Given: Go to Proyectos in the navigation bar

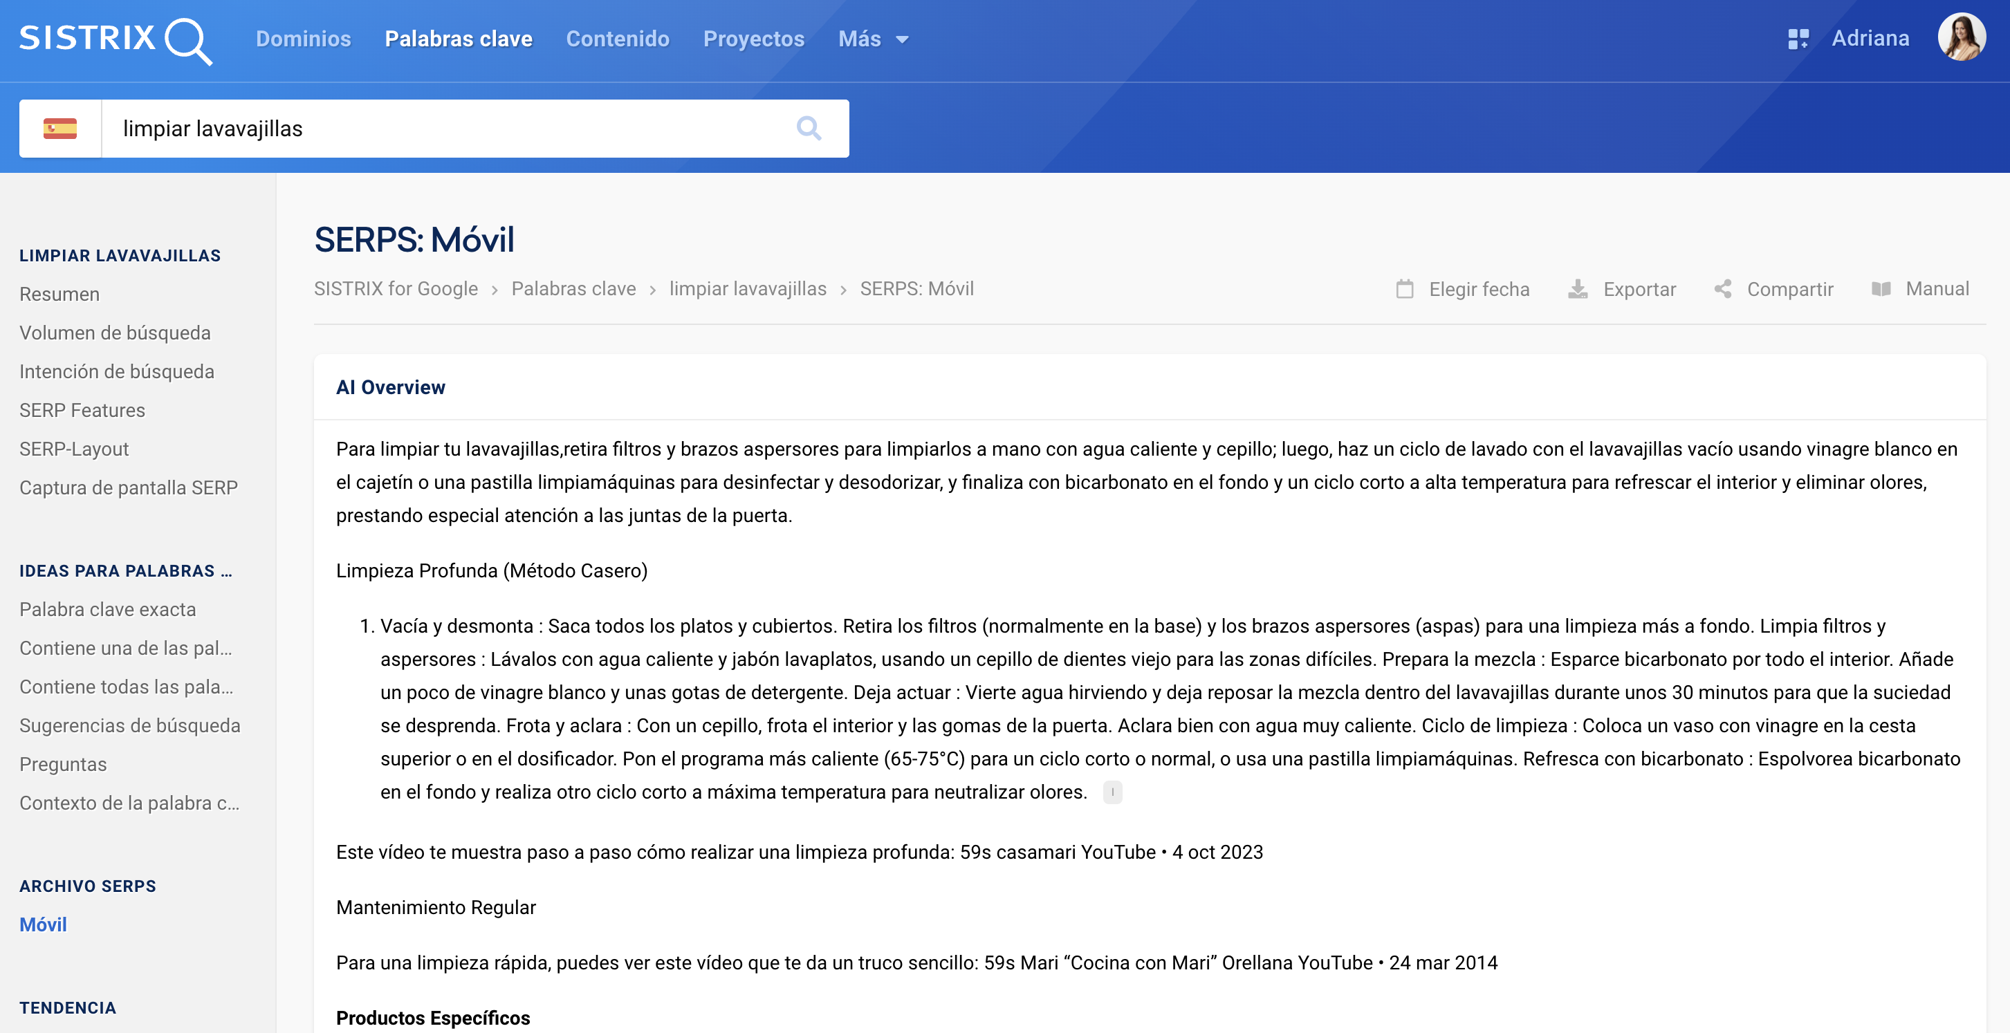Looking at the screenshot, I should (753, 39).
